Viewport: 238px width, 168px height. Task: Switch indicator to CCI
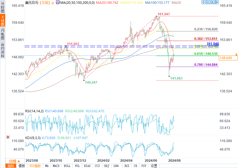click(x=97, y=166)
